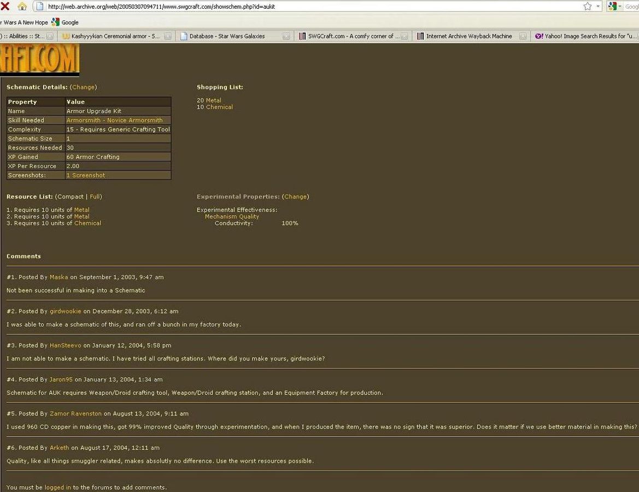The height and width of the screenshot is (492, 639).
Task: Open the 1 Screenshot link
Action: 86,176
